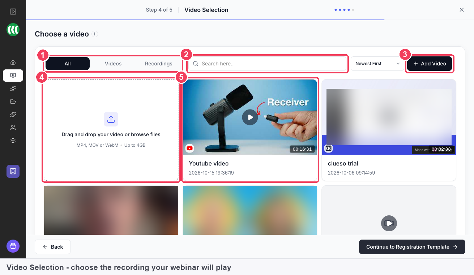The height and width of the screenshot is (275, 474).
Task: Click the camera icon on the gray card
Action: tap(389, 223)
